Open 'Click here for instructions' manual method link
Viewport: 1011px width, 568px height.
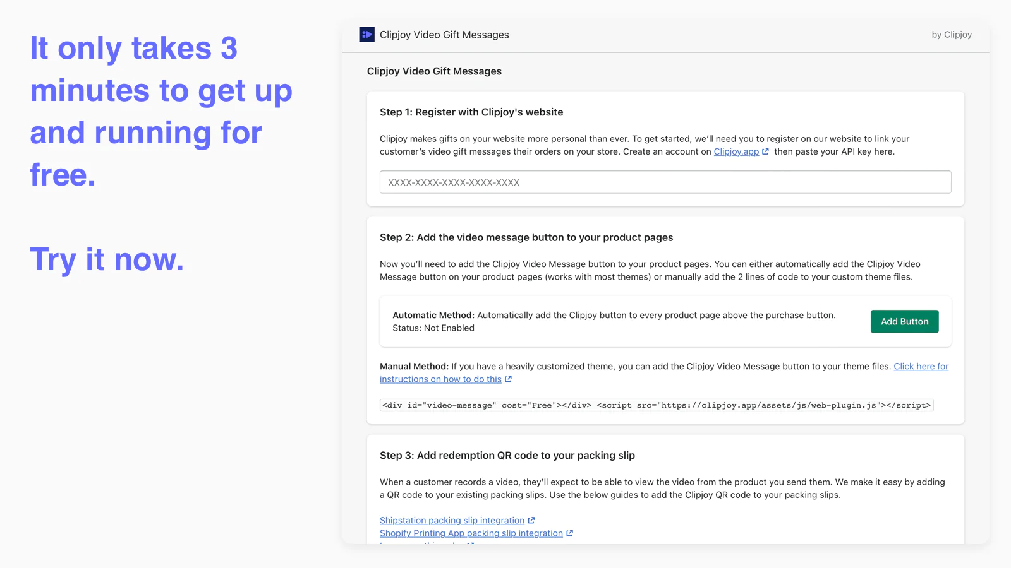coord(921,367)
